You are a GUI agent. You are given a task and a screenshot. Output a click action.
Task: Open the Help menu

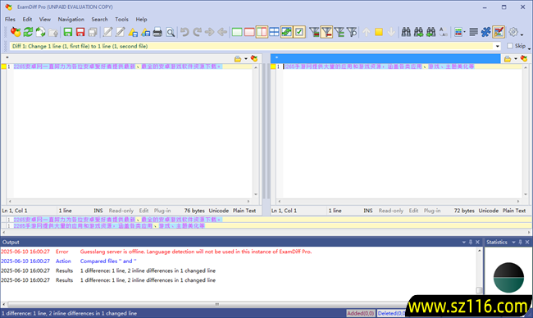point(141,20)
